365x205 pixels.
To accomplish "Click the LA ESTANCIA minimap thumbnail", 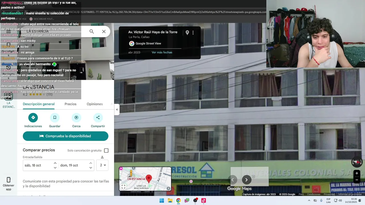I will point(145,179).
